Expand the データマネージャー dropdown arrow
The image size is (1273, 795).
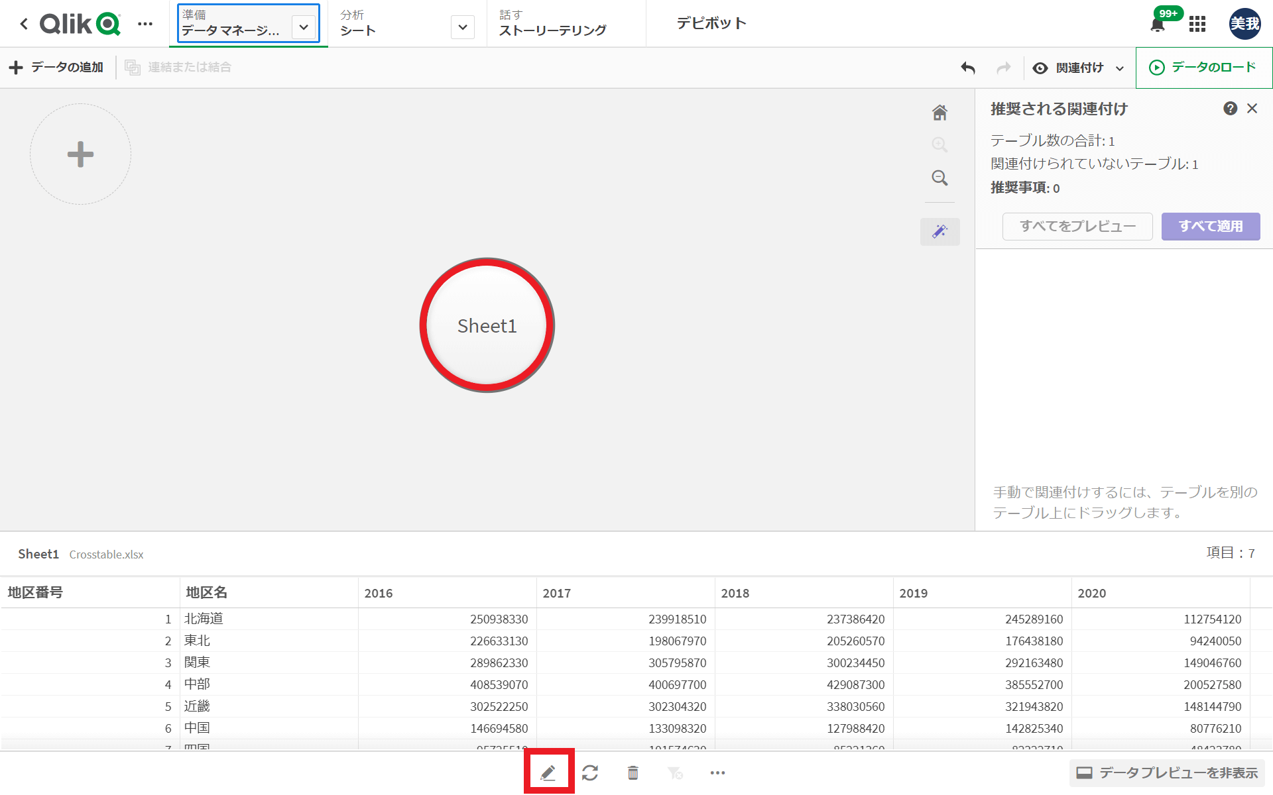tap(304, 27)
